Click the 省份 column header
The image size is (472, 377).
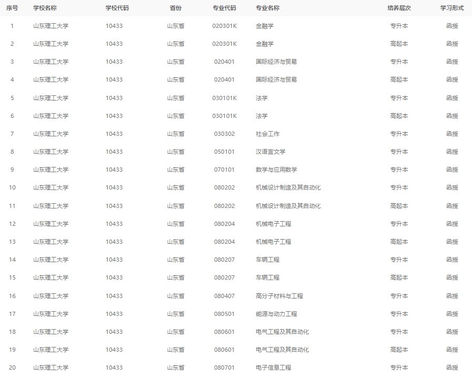[176, 8]
